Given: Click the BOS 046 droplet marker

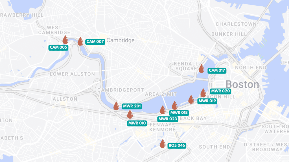Looking at the screenshot, I should click(163, 144).
